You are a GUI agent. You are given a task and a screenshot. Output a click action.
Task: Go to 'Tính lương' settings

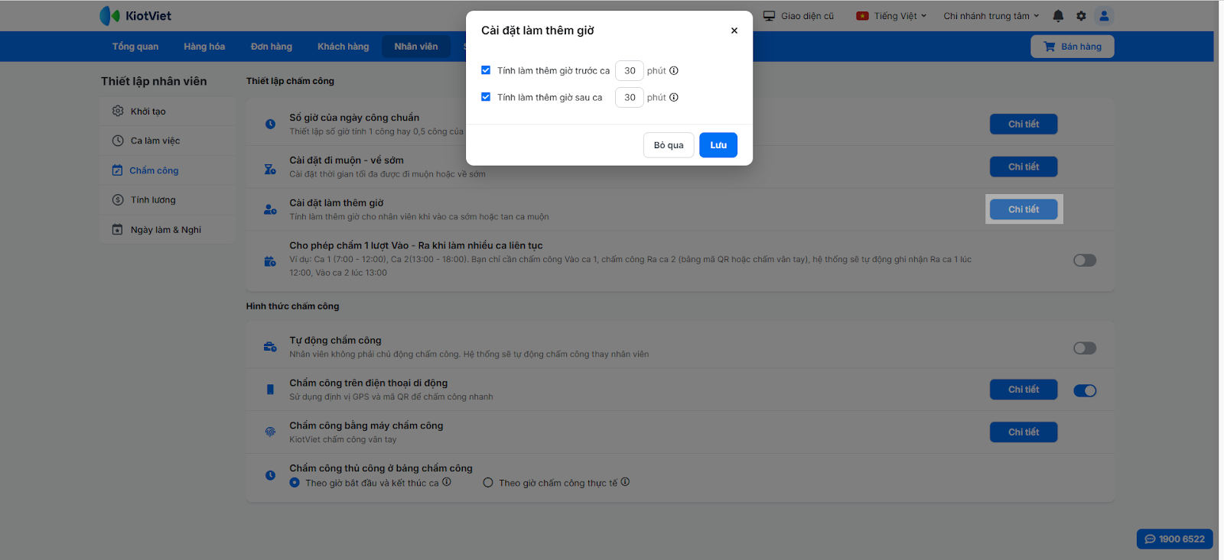[x=168, y=200]
